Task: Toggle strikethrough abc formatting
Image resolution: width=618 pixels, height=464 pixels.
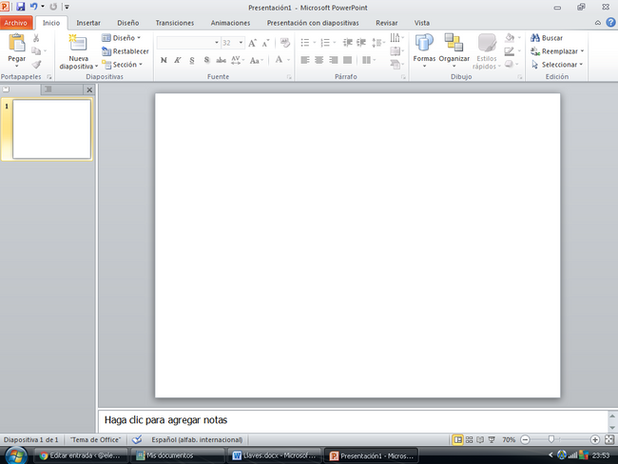Action: coord(222,60)
